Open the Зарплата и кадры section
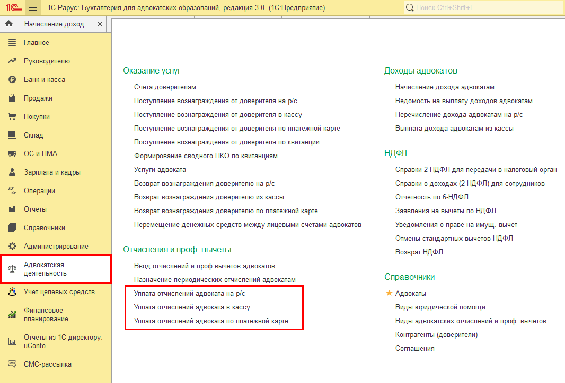 click(52, 172)
